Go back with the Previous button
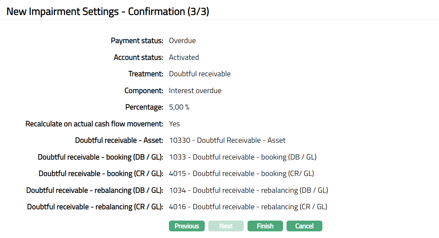Screen dimensions: 439x238 tap(187, 226)
